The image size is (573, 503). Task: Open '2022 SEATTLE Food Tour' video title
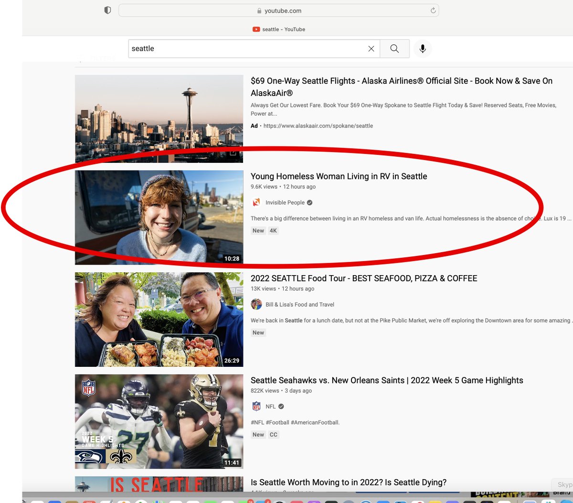click(x=364, y=278)
